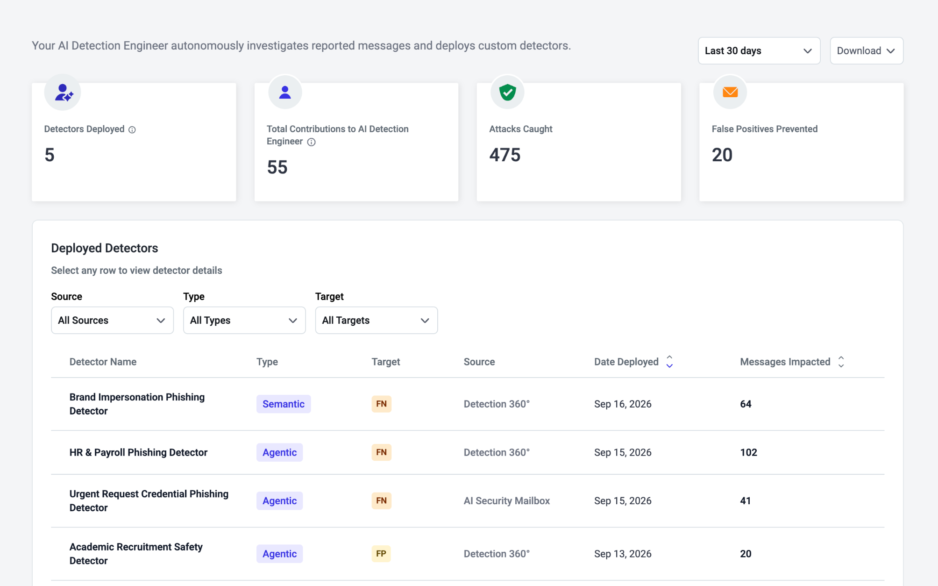The image size is (938, 586).
Task: Click the FN tag in HR & Payroll row
Action: coord(381,452)
